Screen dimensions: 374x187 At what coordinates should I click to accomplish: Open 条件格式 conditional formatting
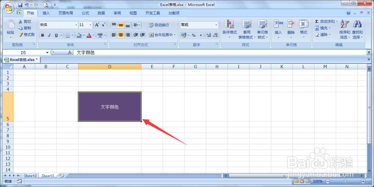pos(230,29)
